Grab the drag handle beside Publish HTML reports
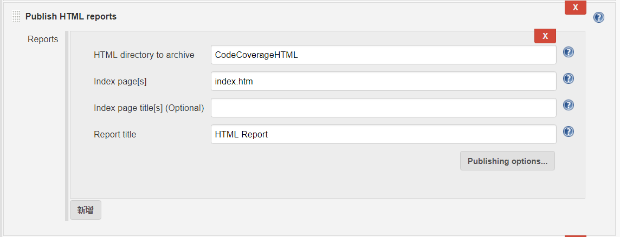The height and width of the screenshot is (237, 620). pos(16,17)
